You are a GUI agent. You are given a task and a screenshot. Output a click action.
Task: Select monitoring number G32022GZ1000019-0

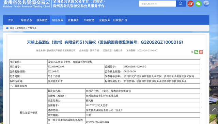point(135,67)
